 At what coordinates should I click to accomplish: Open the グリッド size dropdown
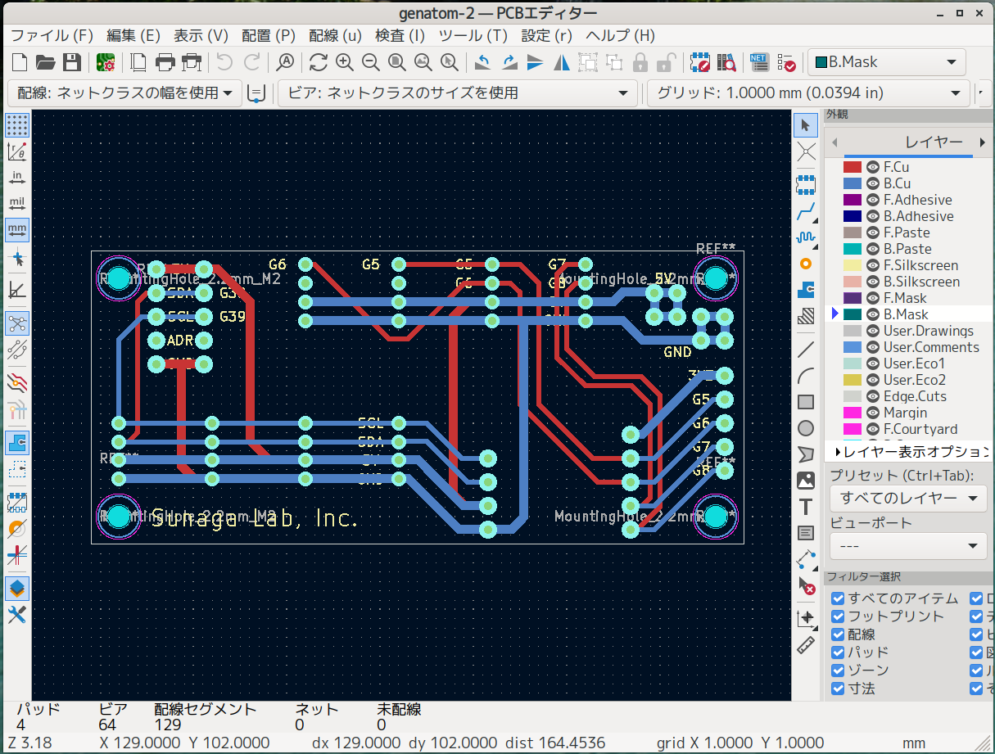pos(807,93)
